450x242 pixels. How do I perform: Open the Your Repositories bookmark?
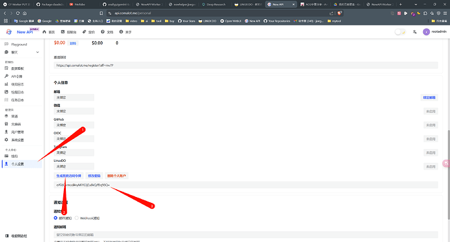click(x=277, y=21)
